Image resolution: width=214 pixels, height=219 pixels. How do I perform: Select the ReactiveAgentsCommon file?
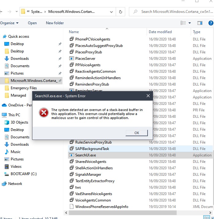[95, 71]
